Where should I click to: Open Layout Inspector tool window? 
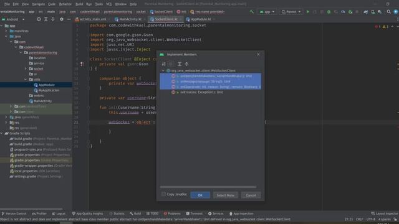point(385,213)
